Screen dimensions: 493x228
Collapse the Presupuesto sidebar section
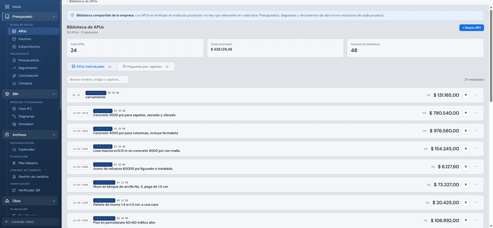coord(54,16)
